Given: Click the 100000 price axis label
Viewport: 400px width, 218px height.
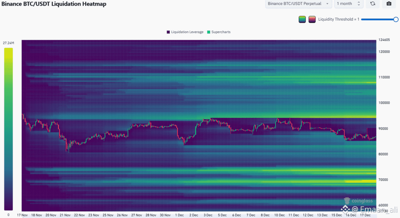Looking at the screenshot, I should 384,103.
